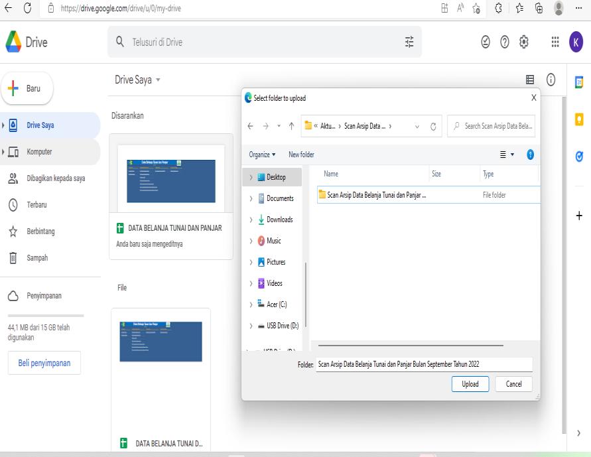Viewport: 591px width, 457px height.
Task: Expand the Documents tree node
Action: pyautogui.click(x=251, y=198)
